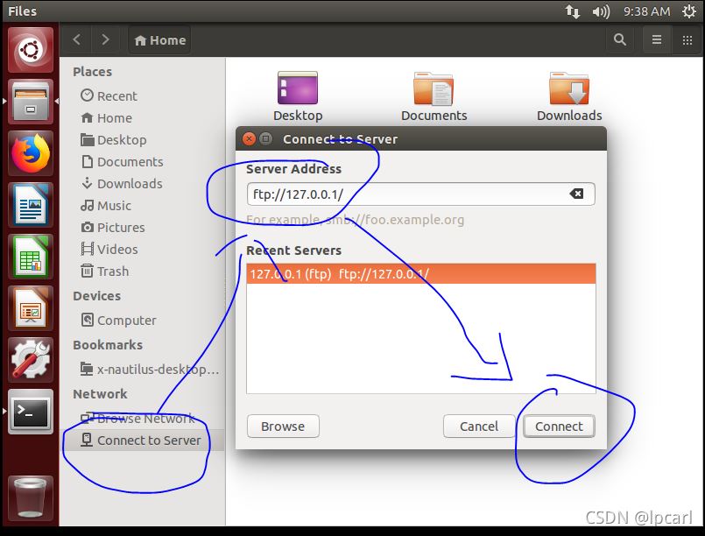Select the Documents folder icon

point(434,96)
